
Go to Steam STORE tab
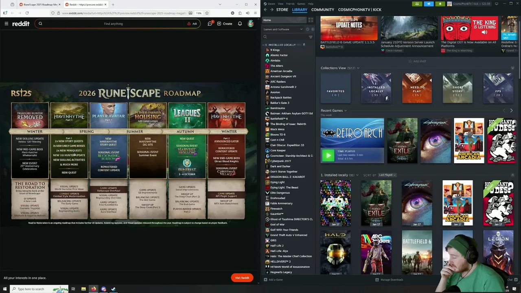pos(282,10)
